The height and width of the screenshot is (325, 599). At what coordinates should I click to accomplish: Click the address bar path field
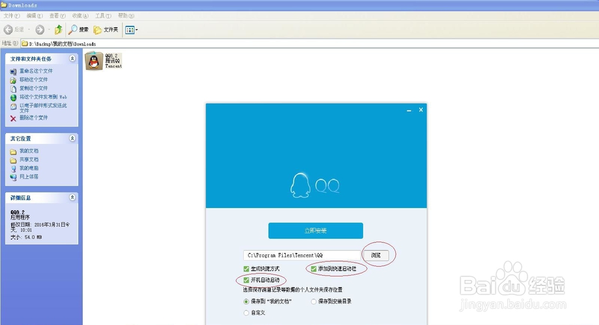coord(310,44)
